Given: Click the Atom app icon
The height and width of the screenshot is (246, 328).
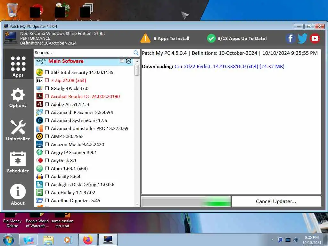Looking at the screenshot, I should pos(39,168).
